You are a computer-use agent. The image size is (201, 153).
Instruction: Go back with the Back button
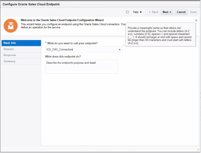(154, 12)
